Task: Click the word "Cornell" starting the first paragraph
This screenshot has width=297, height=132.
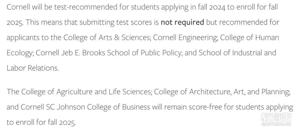Action: pyautogui.click(x=18, y=7)
